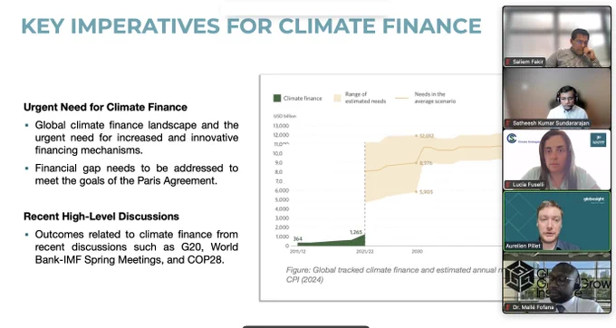Click the globesight logo in Aurelien Pillet's tile
Image resolution: width=616 pixels, height=328 pixels.
(x=593, y=200)
